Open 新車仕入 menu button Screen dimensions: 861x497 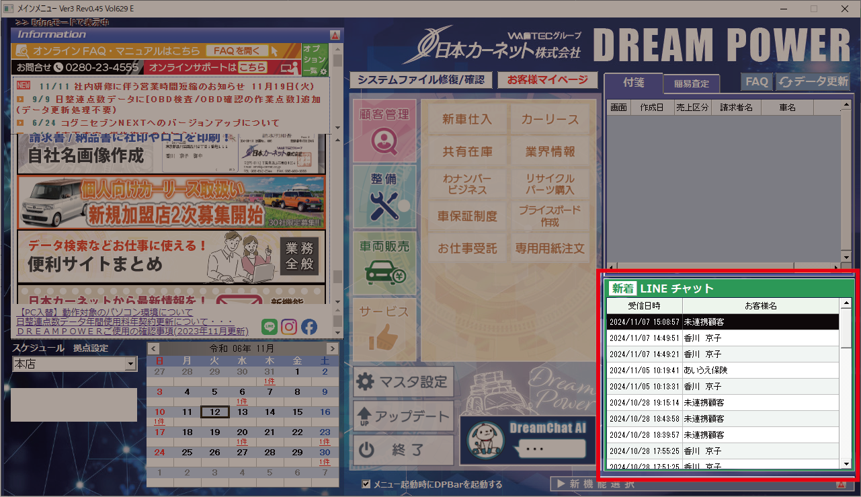[467, 120]
